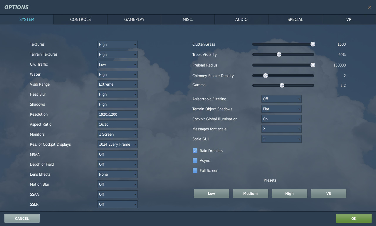376x226 pixels.
Task: Open the Terrain Object Shadows dropdown
Action: coord(281,109)
